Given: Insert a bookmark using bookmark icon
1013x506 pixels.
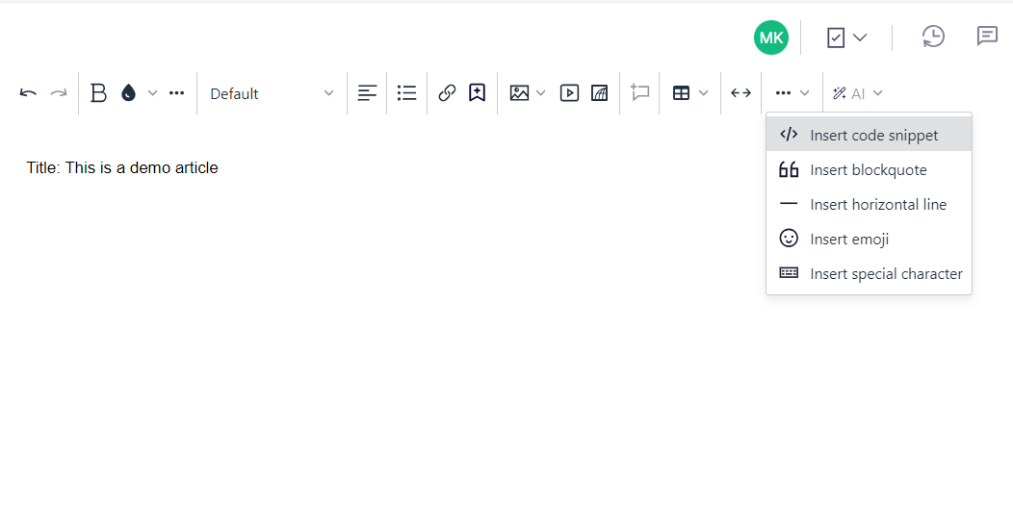Looking at the screenshot, I should 477,93.
